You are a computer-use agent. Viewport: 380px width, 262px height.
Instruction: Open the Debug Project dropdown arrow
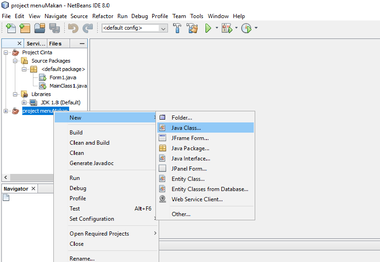pos(236,28)
